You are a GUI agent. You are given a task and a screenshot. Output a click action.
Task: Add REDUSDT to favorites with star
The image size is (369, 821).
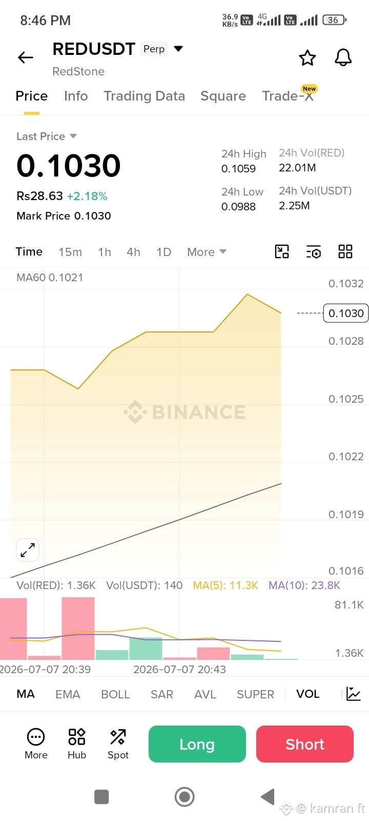(x=307, y=57)
